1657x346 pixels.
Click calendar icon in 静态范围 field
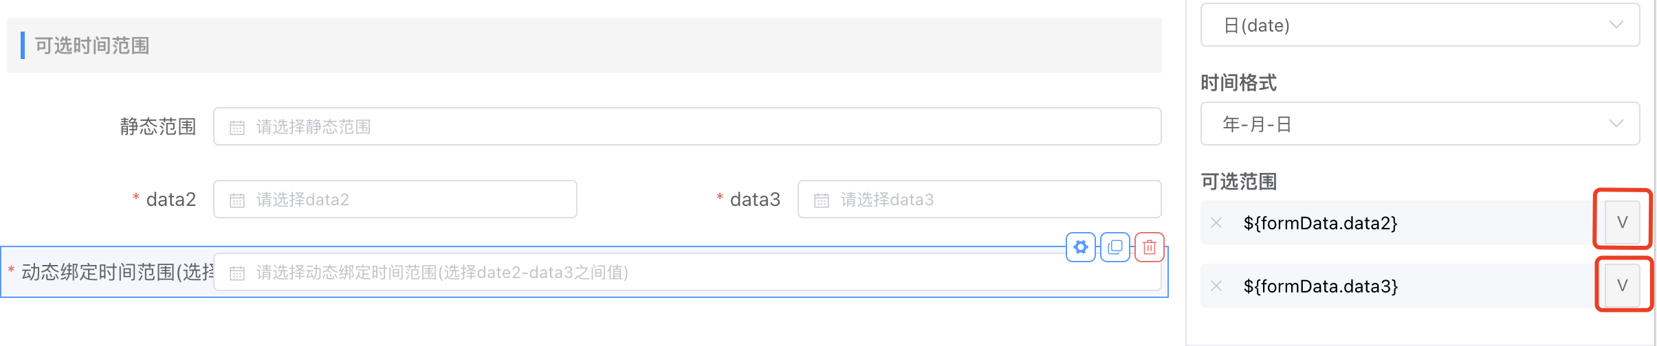pyautogui.click(x=237, y=127)
